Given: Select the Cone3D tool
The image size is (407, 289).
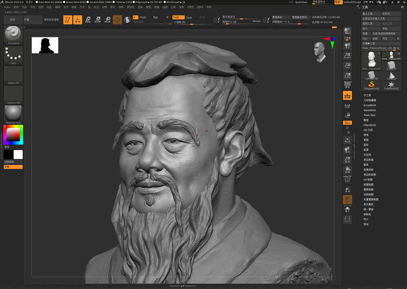Looking at the screenshot, I should pos(391,76).
